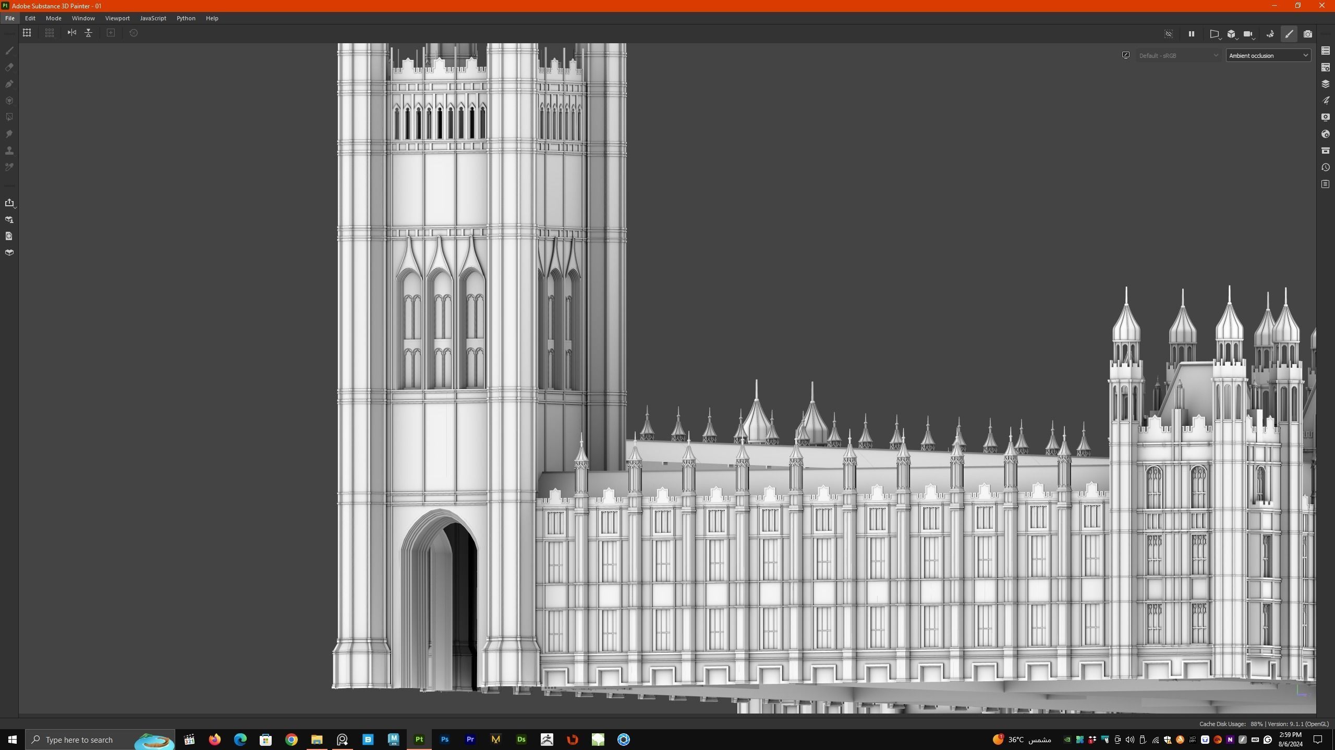Click the transform bounding box icon

click(27, 33)
